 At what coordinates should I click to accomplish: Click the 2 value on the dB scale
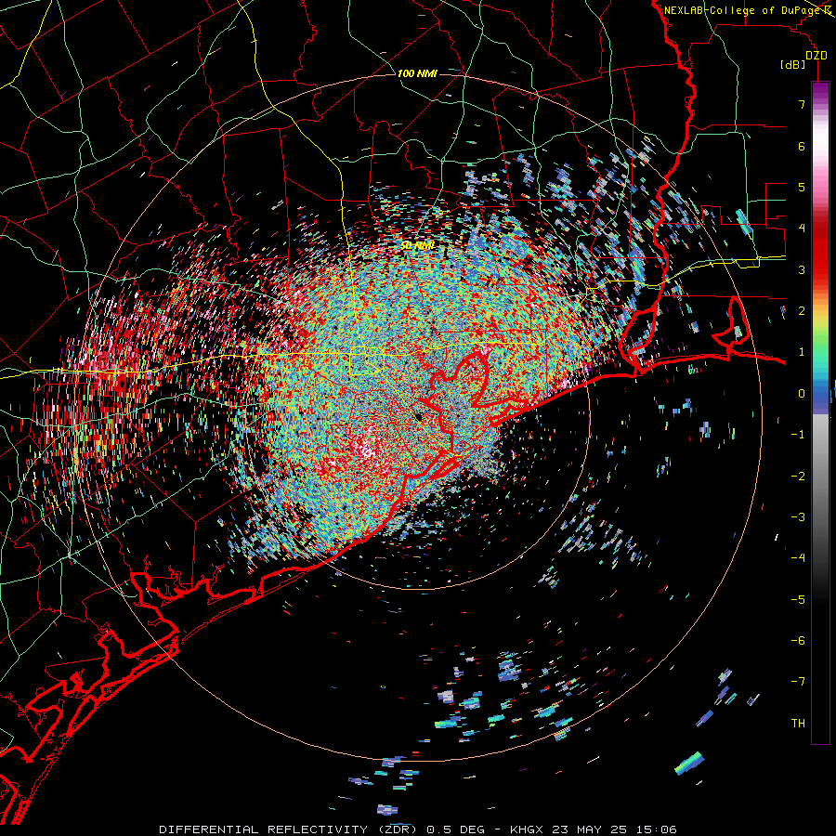[x=802, y=311]
